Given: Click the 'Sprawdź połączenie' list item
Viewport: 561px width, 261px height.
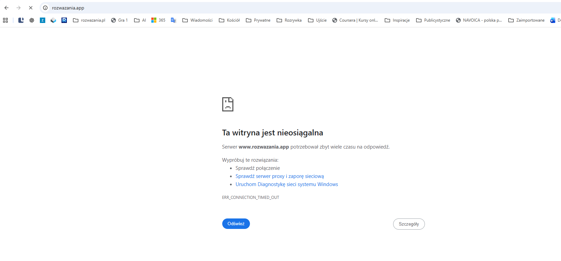Looking at the screenshot, I should 258,168.
